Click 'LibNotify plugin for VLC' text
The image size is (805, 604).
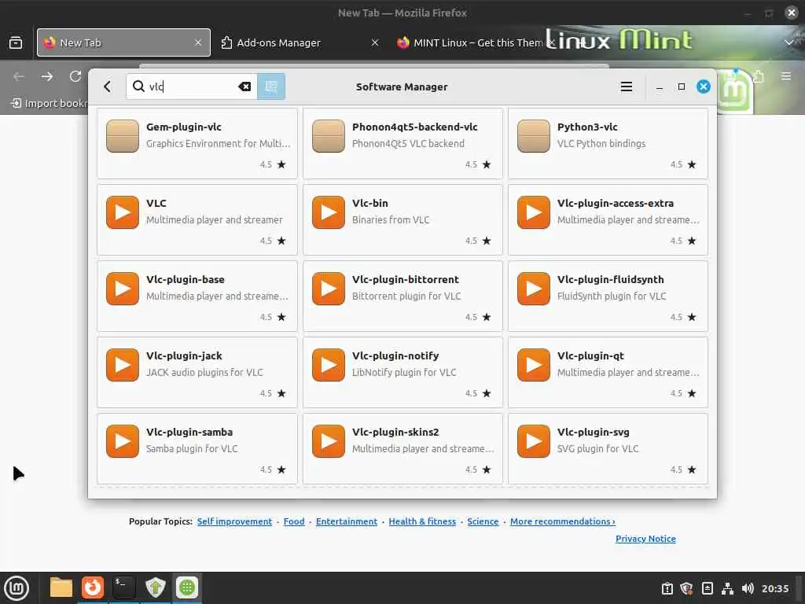404,372
